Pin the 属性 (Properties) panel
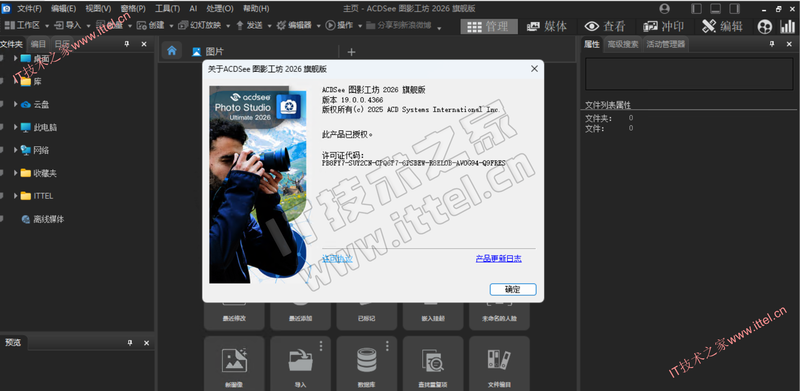800x391 pixels. pos(772,44)
